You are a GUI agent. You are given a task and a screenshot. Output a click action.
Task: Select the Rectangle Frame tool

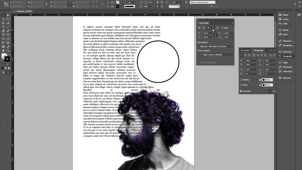[3, 34]
